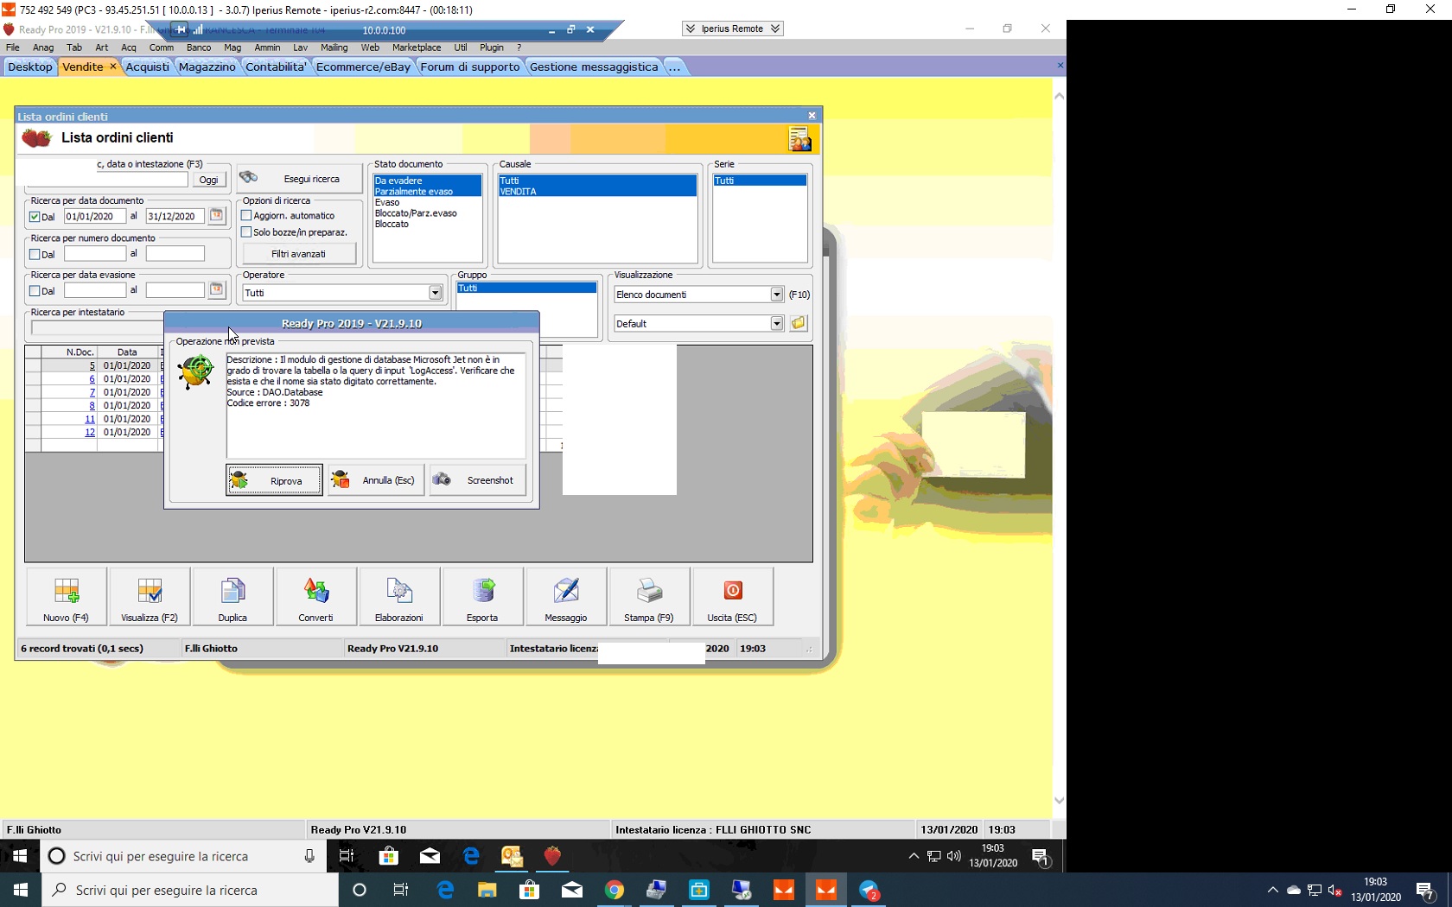
Task: Click scroll down arrow of remote view
Action: tap(1059, 801)
